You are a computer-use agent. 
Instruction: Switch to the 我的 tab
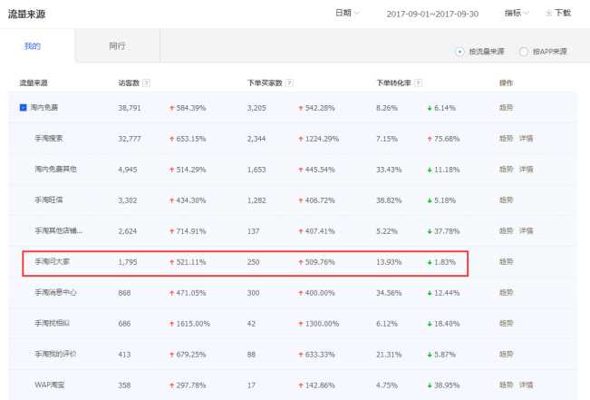pyautogui.click(x=32, y=45)
